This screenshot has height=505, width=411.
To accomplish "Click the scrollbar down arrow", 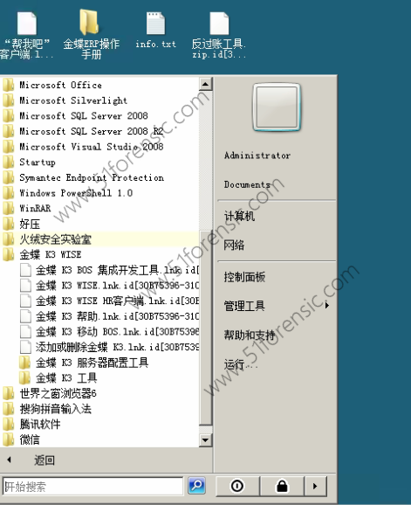I will tap(205, 440).
